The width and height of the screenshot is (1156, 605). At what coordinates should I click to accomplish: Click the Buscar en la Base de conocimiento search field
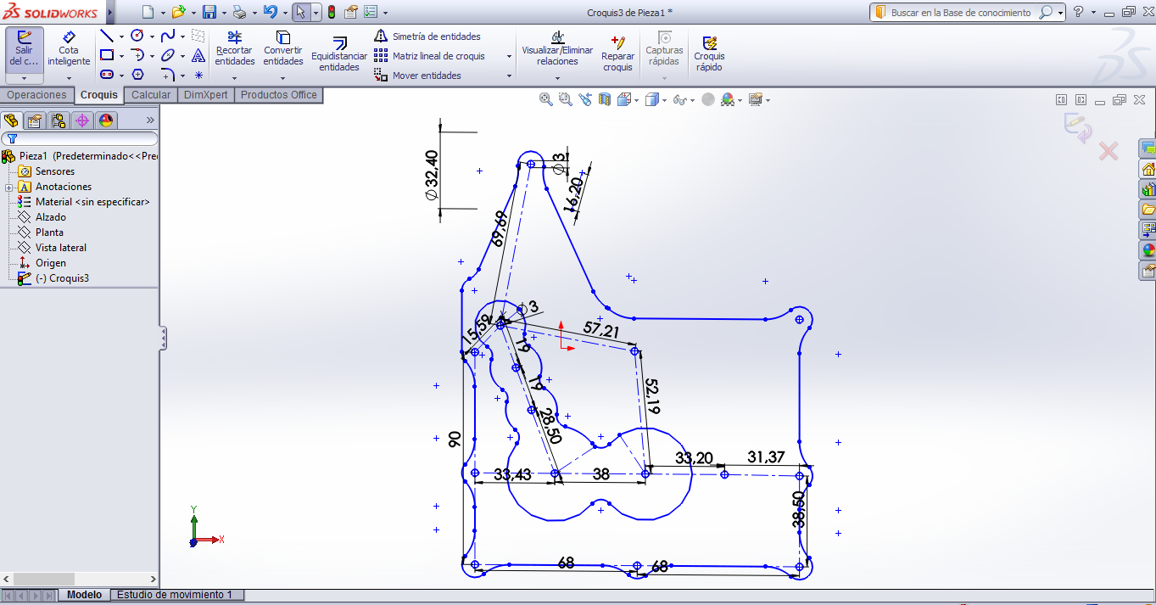[x=966, y=12]
